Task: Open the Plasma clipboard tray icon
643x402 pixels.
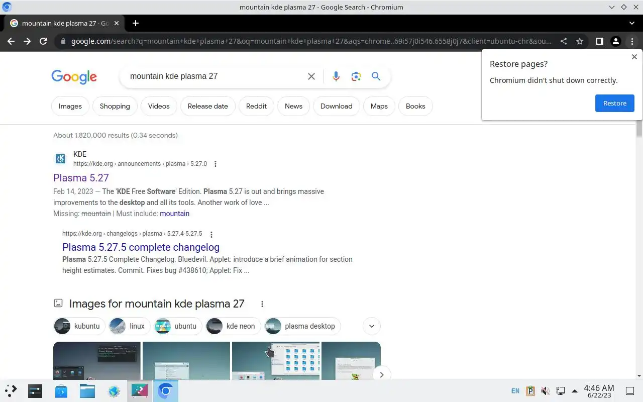Action: click(x=530, y=391)
